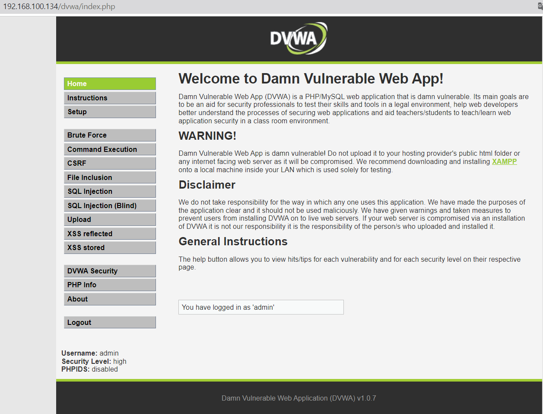
Task: Select the Home menu item
Action: (x=110, y=83)
